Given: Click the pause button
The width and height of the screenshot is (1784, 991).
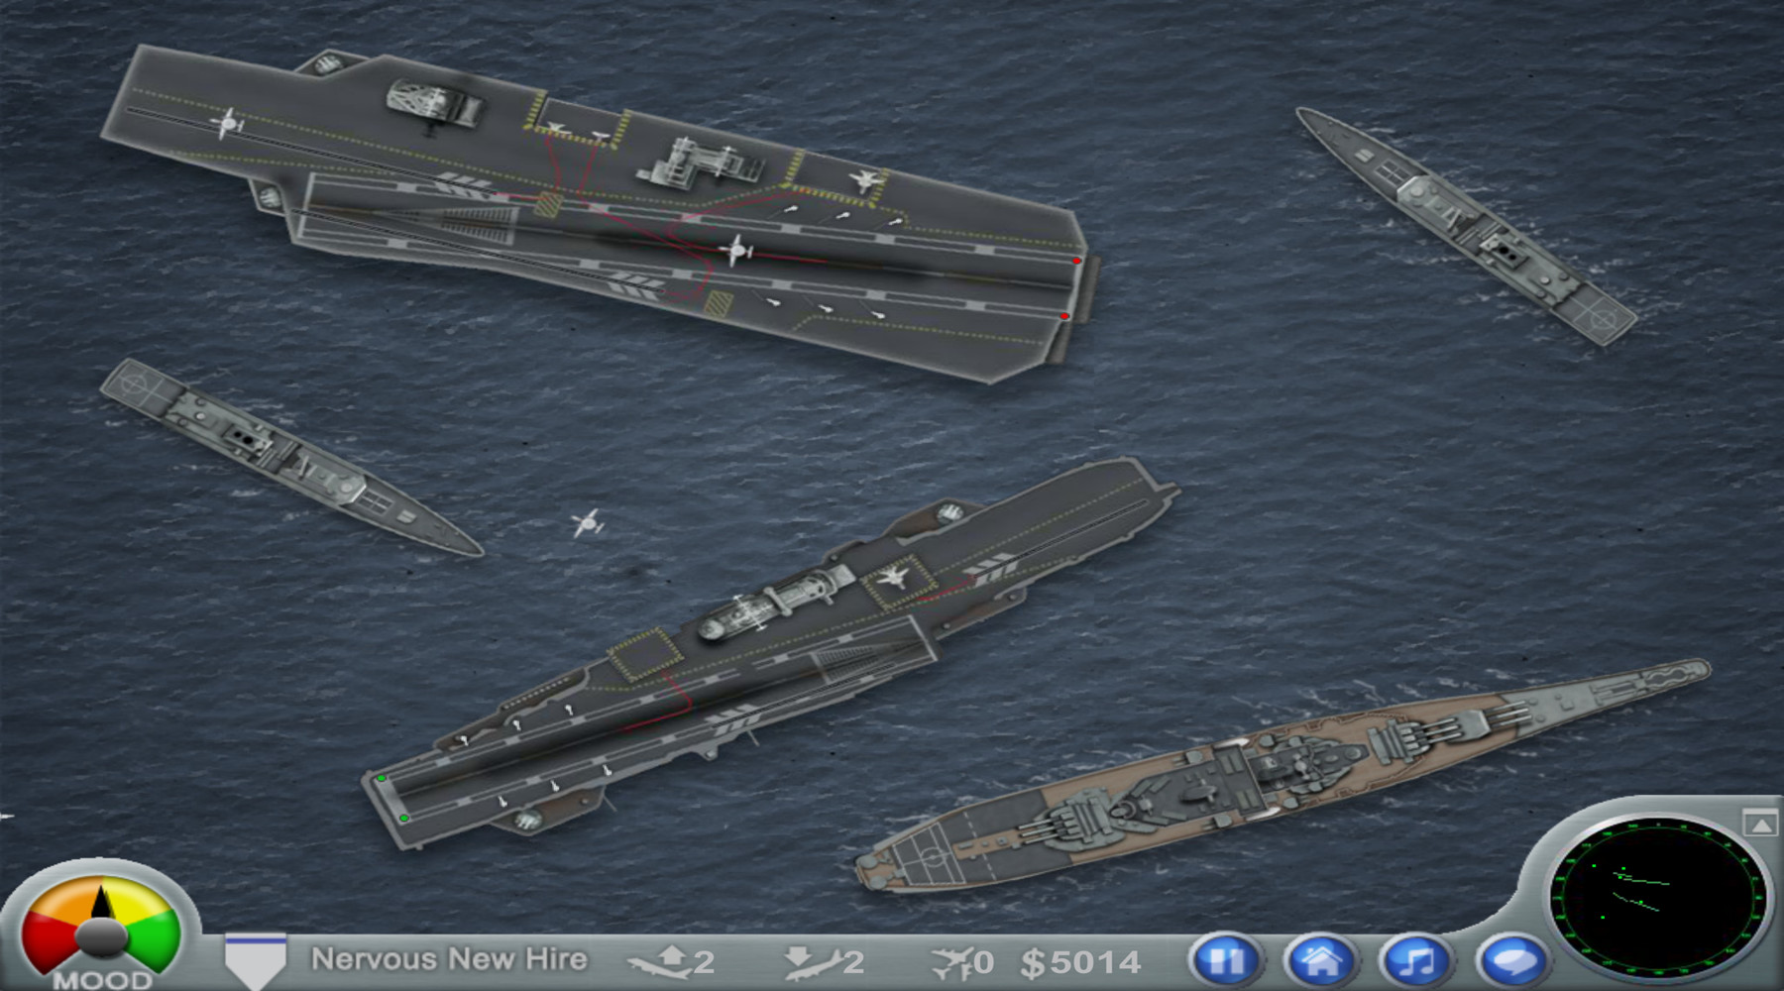Looking at the screenshot, I should tap(1227, 961).
